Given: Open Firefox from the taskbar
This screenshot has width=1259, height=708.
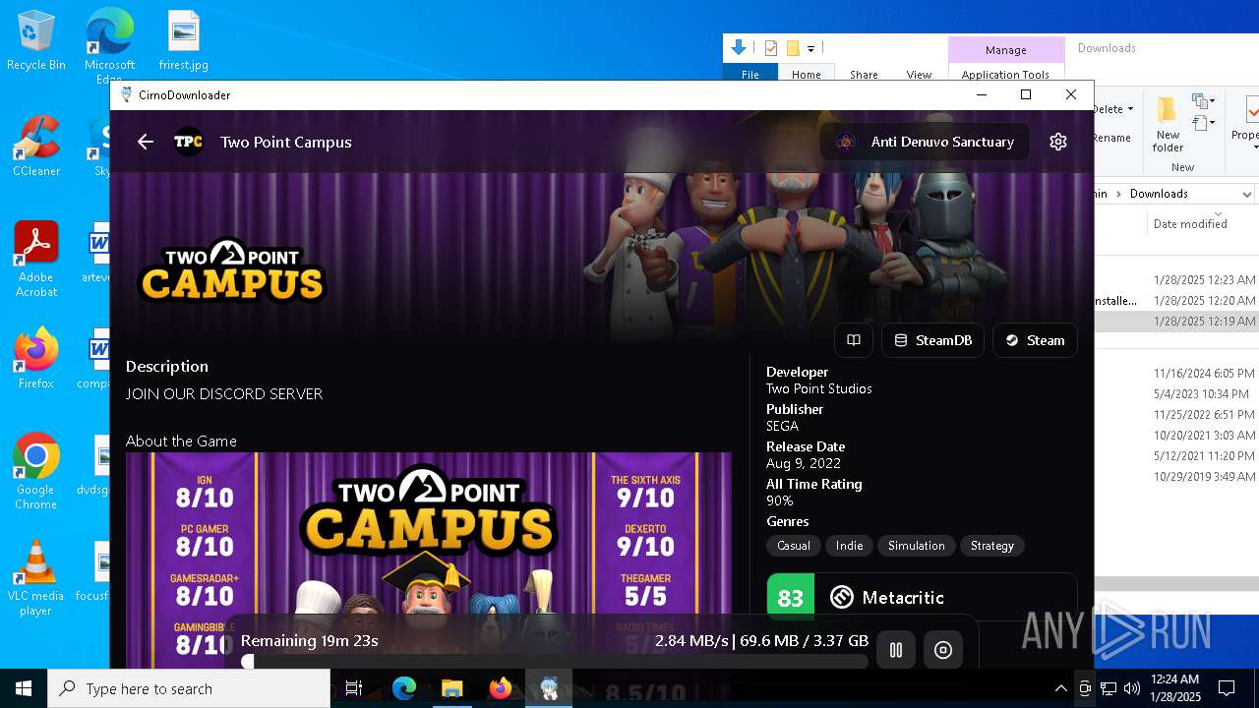Looking at the screenshot, I should 501,688.
